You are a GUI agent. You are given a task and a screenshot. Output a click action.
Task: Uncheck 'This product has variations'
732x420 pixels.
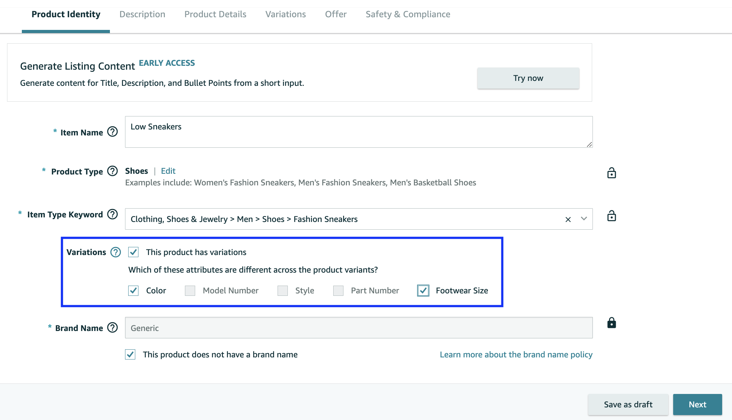point(134,252)
